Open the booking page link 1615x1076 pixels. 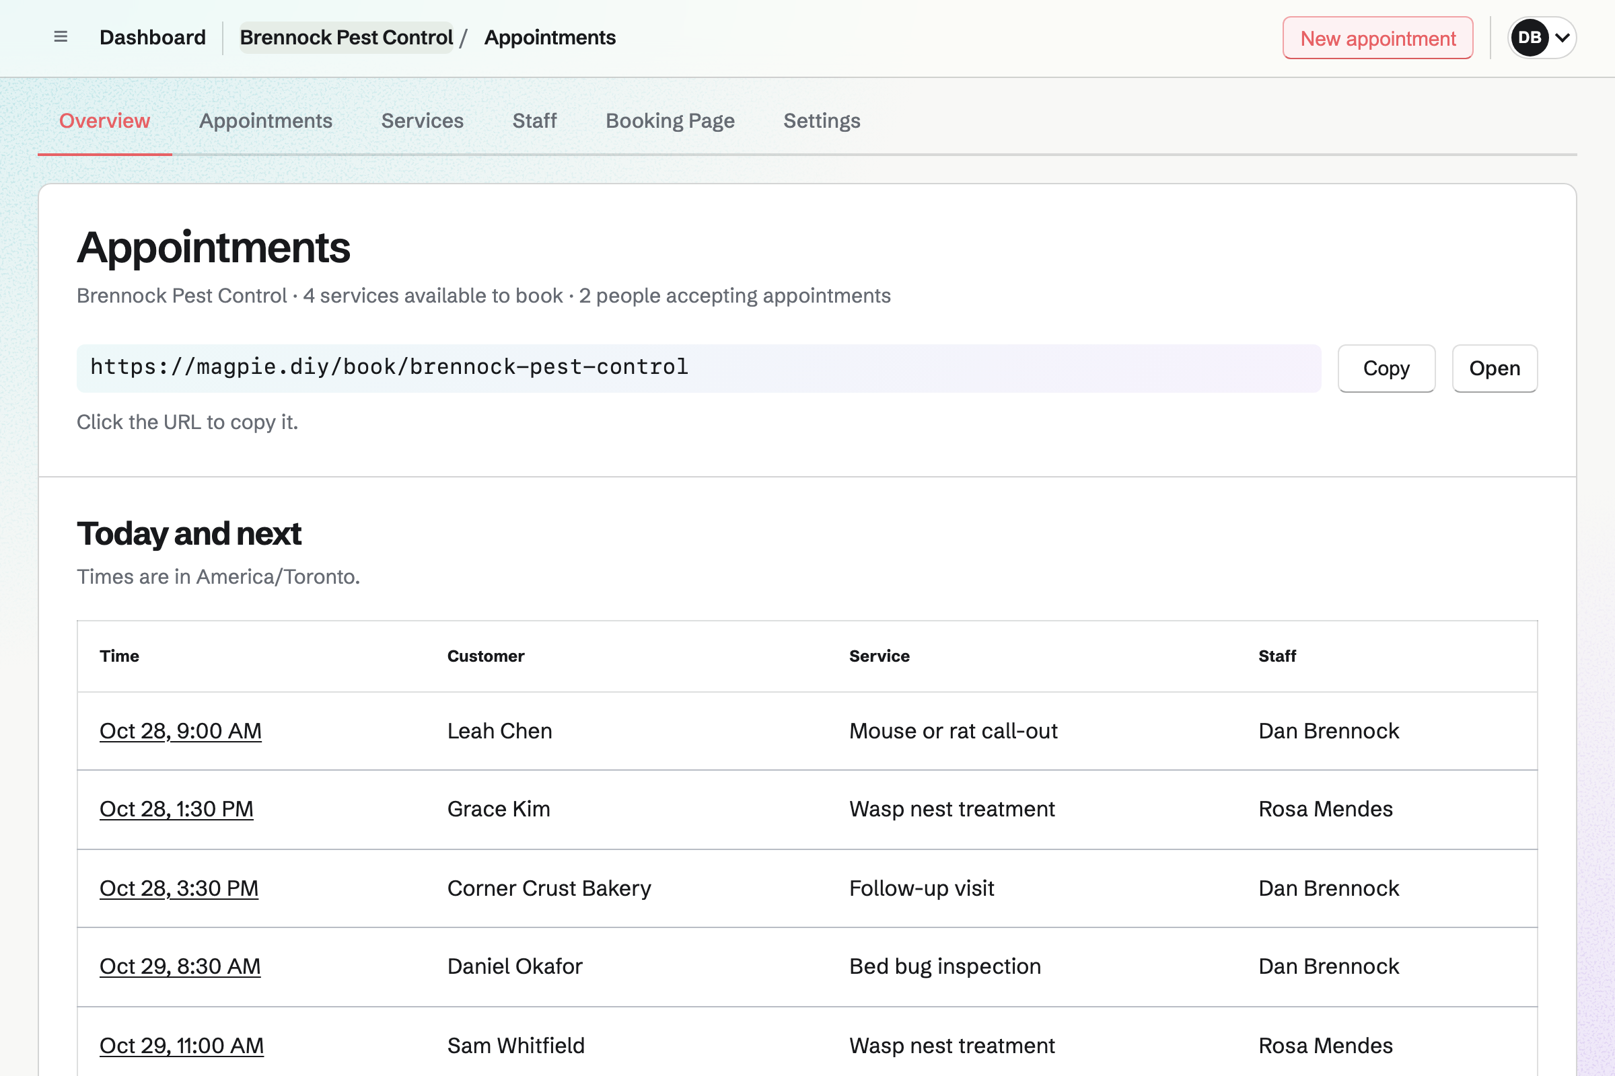[x=1495, y=369]
